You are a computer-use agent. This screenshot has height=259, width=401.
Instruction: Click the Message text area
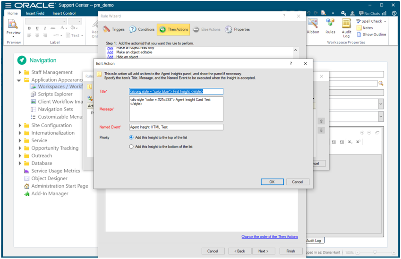(176, 109)
